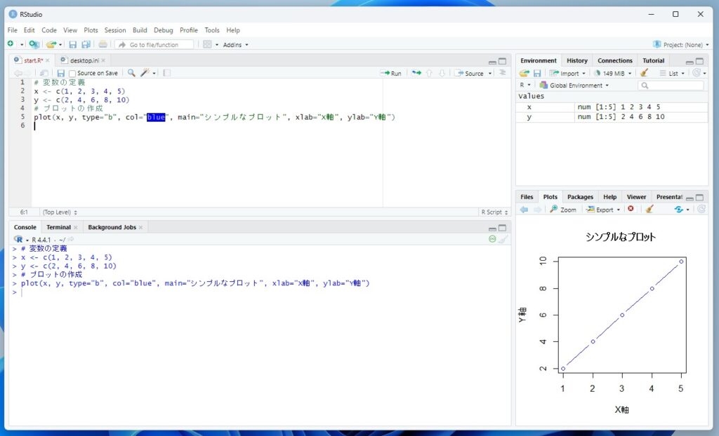Clear the console with the broom icon
719x436 pixels.
click(503, 239)
